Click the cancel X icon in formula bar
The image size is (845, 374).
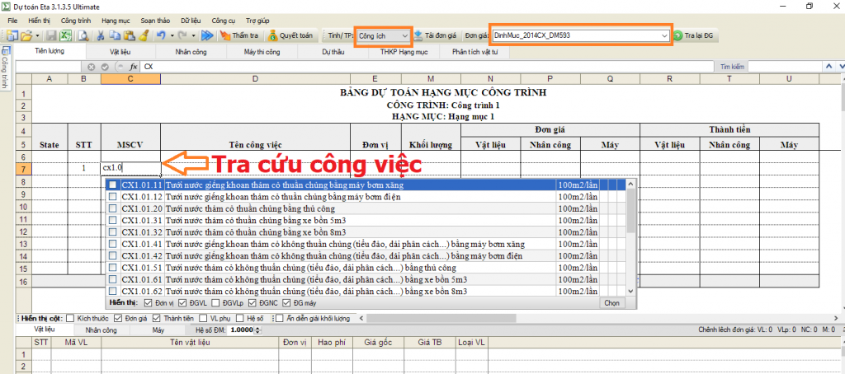click(x=91, y=67)
